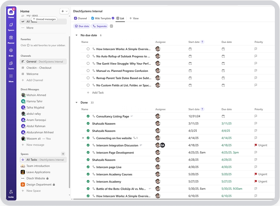Open the Planner icon
The width and height of the screenshot is (280, 206).
pyautogui.click(x=11, y=40)
